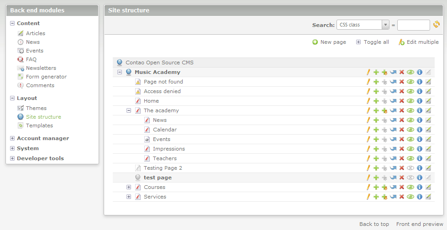Screen dimensions: 447x230
Task: Click the New page link
Action: pos(329,42)
